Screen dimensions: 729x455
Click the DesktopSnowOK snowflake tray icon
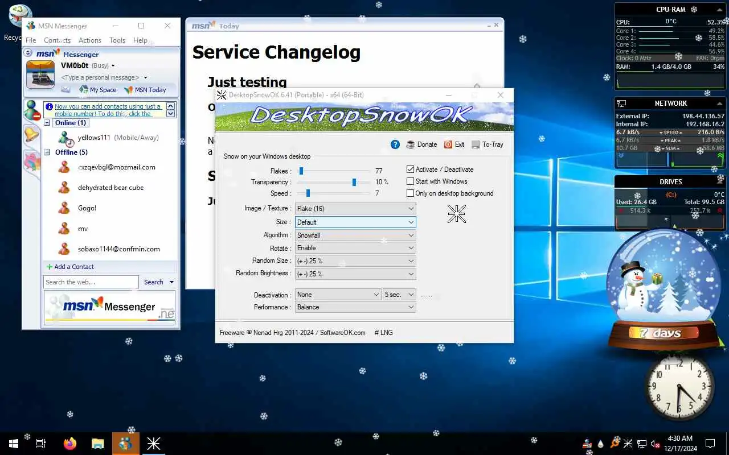[x=628, y=444]
